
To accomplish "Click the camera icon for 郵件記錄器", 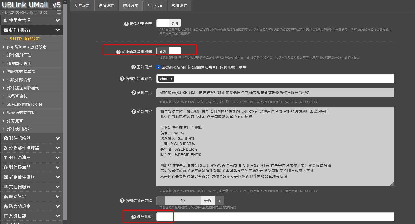I will tap(5, 138).
